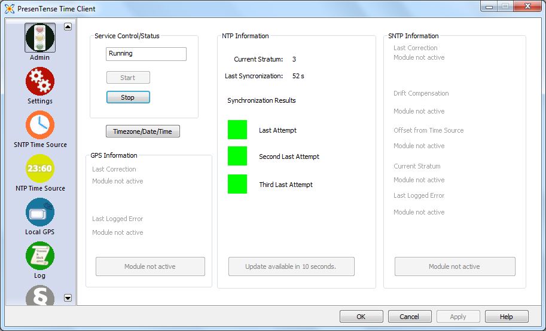Click the disabled Start button
The width and height of the screenshot is (546, 331).
[x=128, y=78]
